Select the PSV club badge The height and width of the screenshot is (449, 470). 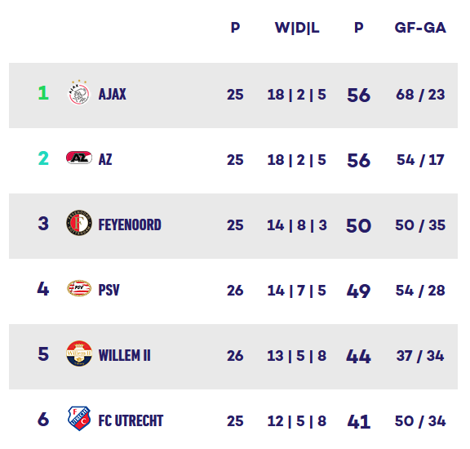click(x=79, y=288)
